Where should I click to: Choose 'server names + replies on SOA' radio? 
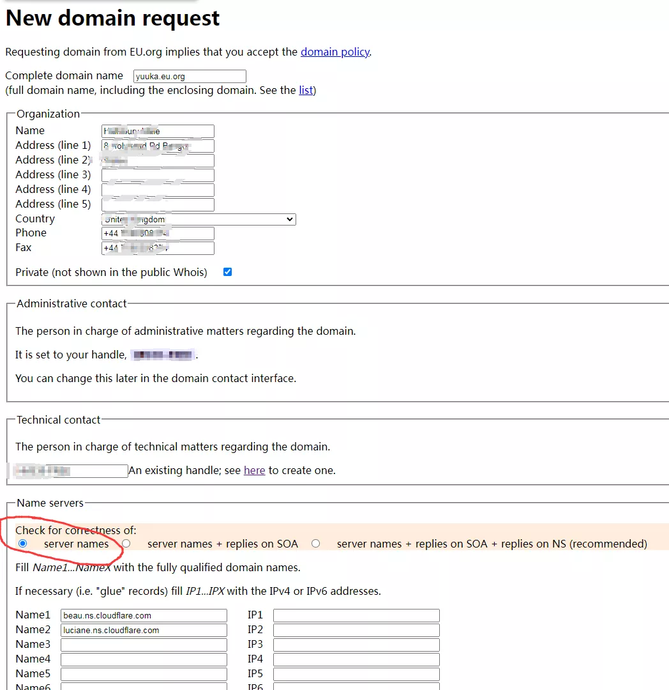(126, 544)
